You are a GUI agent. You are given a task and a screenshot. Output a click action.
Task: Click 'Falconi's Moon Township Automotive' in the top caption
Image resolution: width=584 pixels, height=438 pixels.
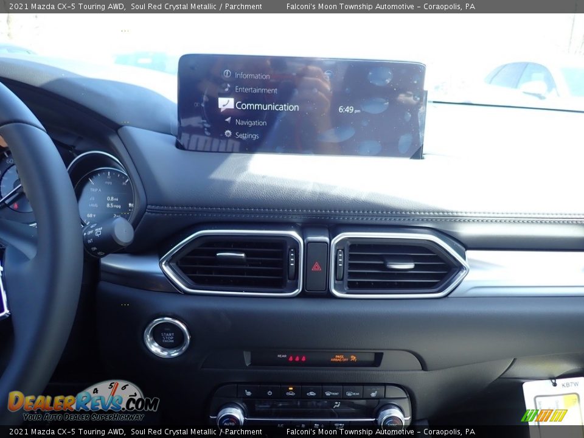(350, 6)
